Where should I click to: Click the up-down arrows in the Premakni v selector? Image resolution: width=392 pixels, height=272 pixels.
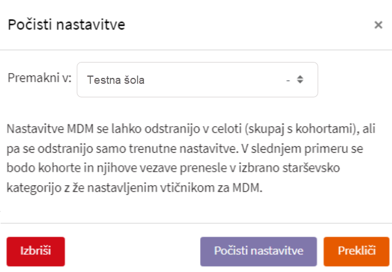click(x=300, y=80)
